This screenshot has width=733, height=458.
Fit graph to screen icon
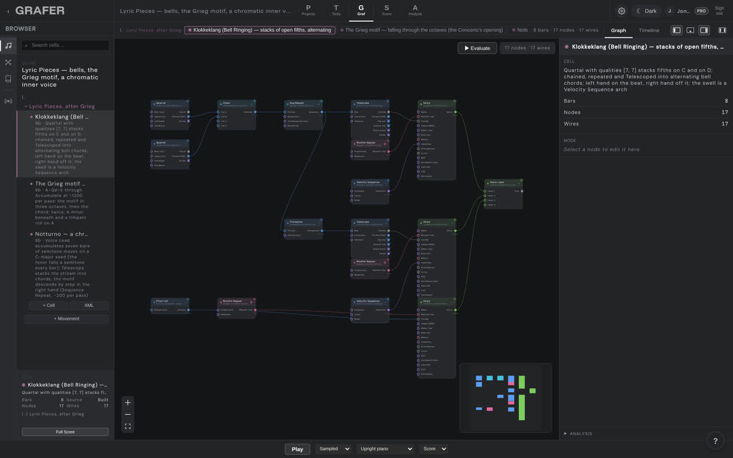click(128, 427)
